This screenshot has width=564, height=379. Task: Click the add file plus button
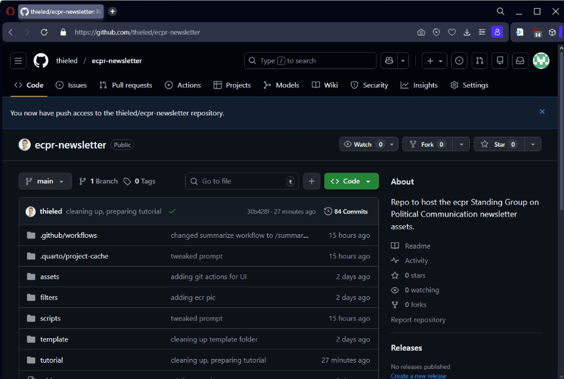coord(311,181)
